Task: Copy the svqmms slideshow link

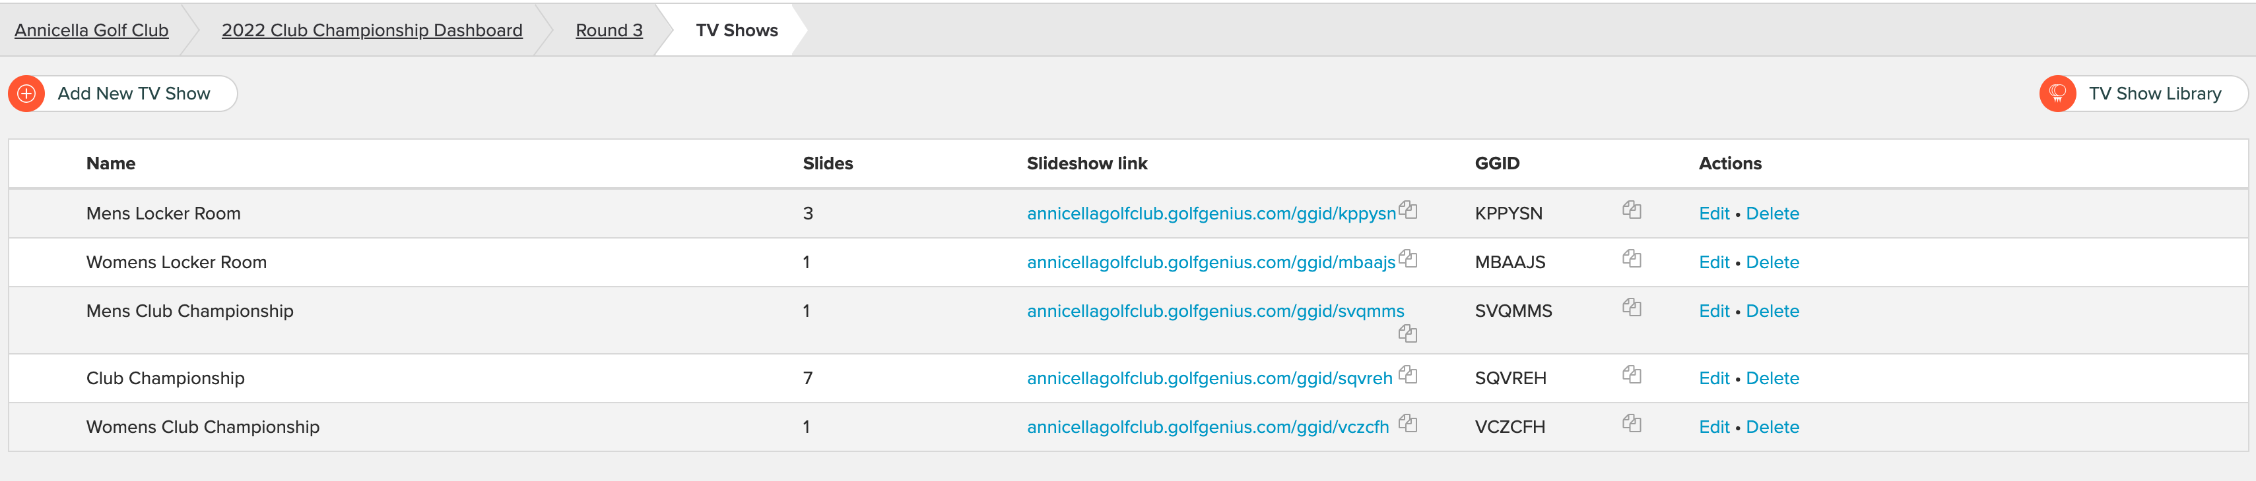Action: [1407, 333]
